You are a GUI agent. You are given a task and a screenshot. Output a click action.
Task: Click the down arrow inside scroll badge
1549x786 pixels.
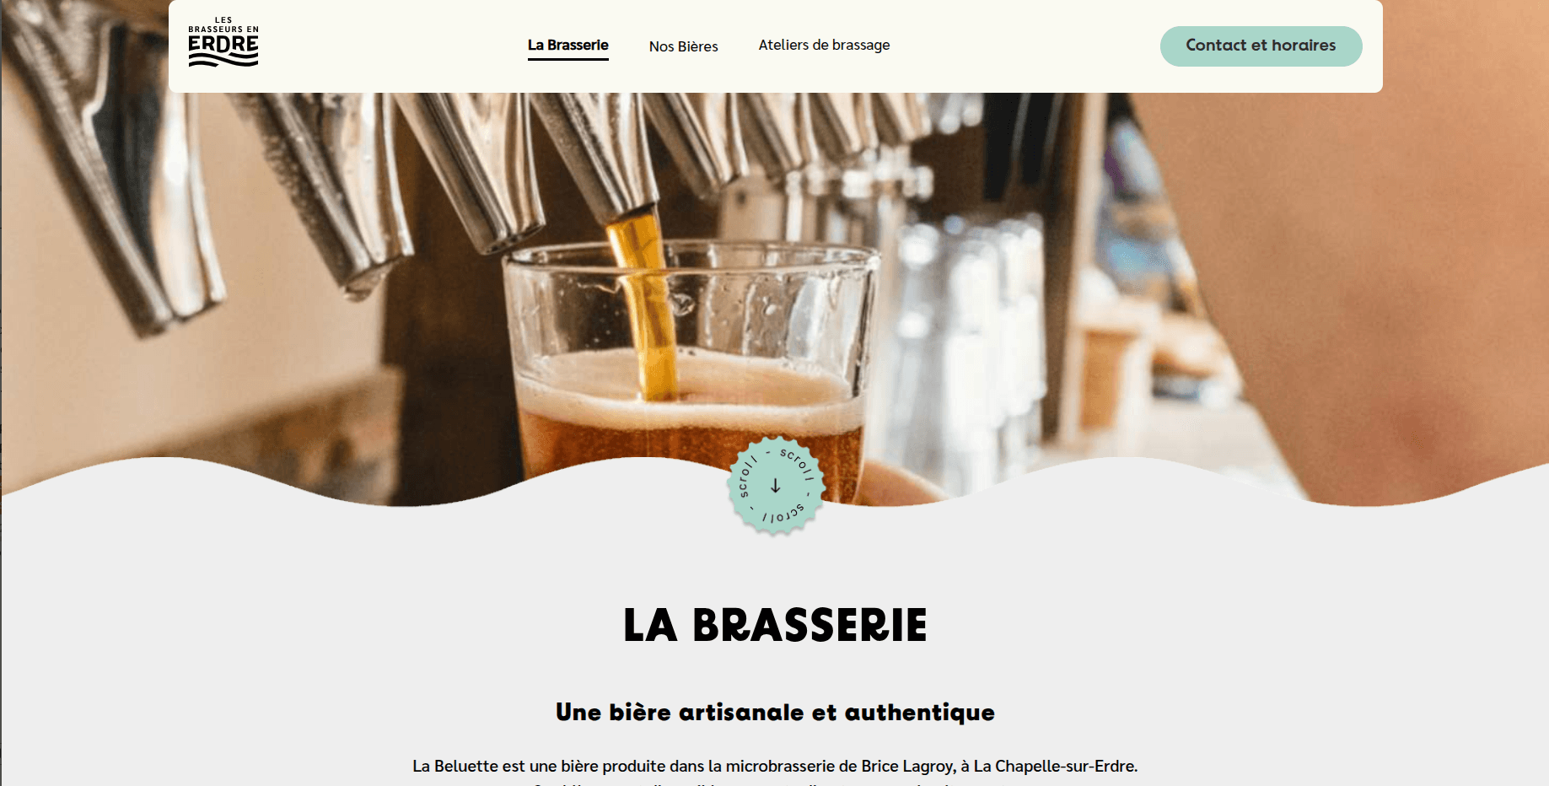[776, 486]
